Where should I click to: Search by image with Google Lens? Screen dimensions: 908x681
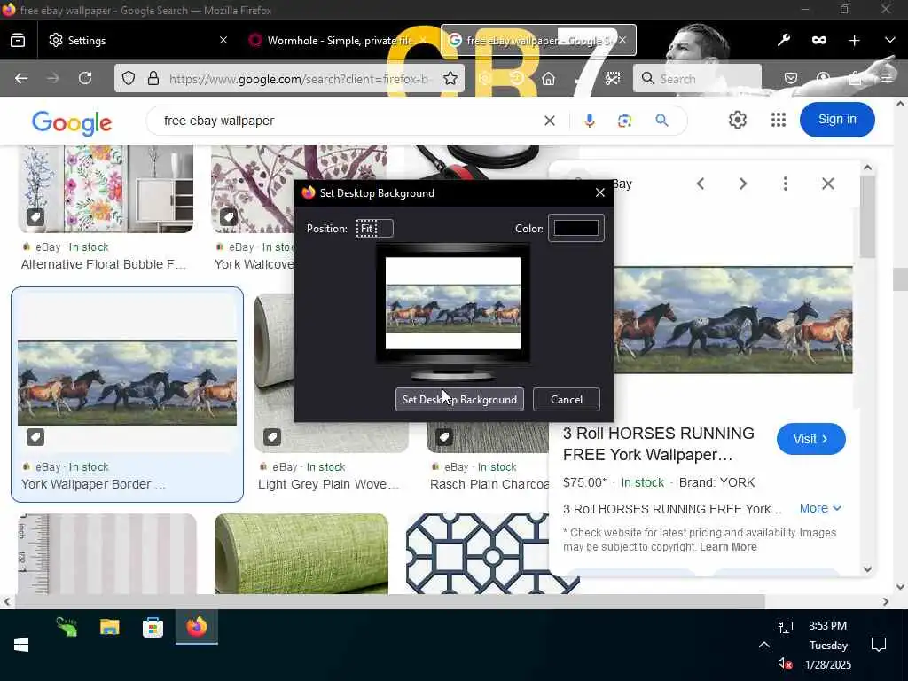(624, 121)
